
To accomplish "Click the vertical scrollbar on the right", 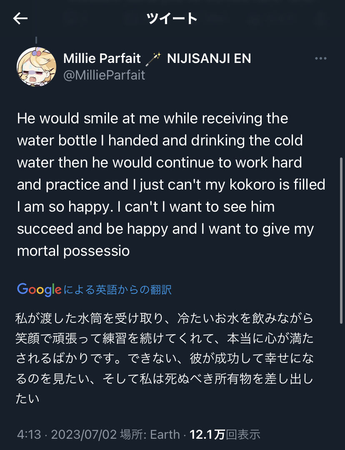I will (342, 240).
